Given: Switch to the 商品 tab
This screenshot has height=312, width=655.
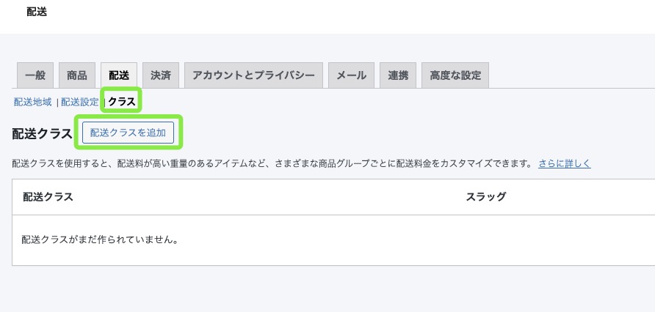Looking at the screenshot, I should pos(76,75).
